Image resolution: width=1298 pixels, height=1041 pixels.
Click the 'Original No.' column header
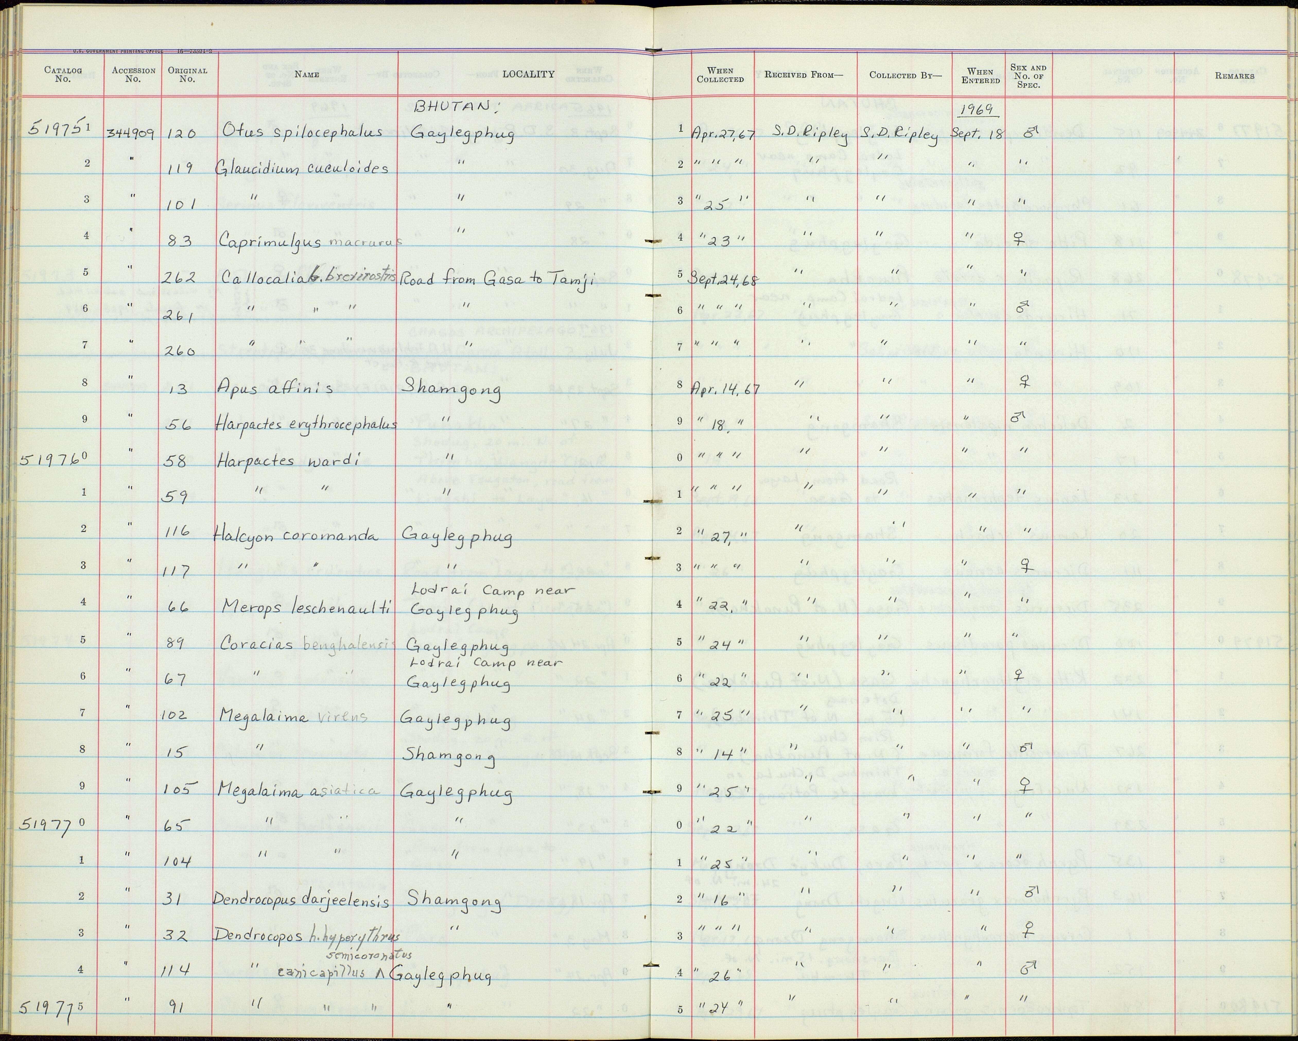tap(188, 74)
